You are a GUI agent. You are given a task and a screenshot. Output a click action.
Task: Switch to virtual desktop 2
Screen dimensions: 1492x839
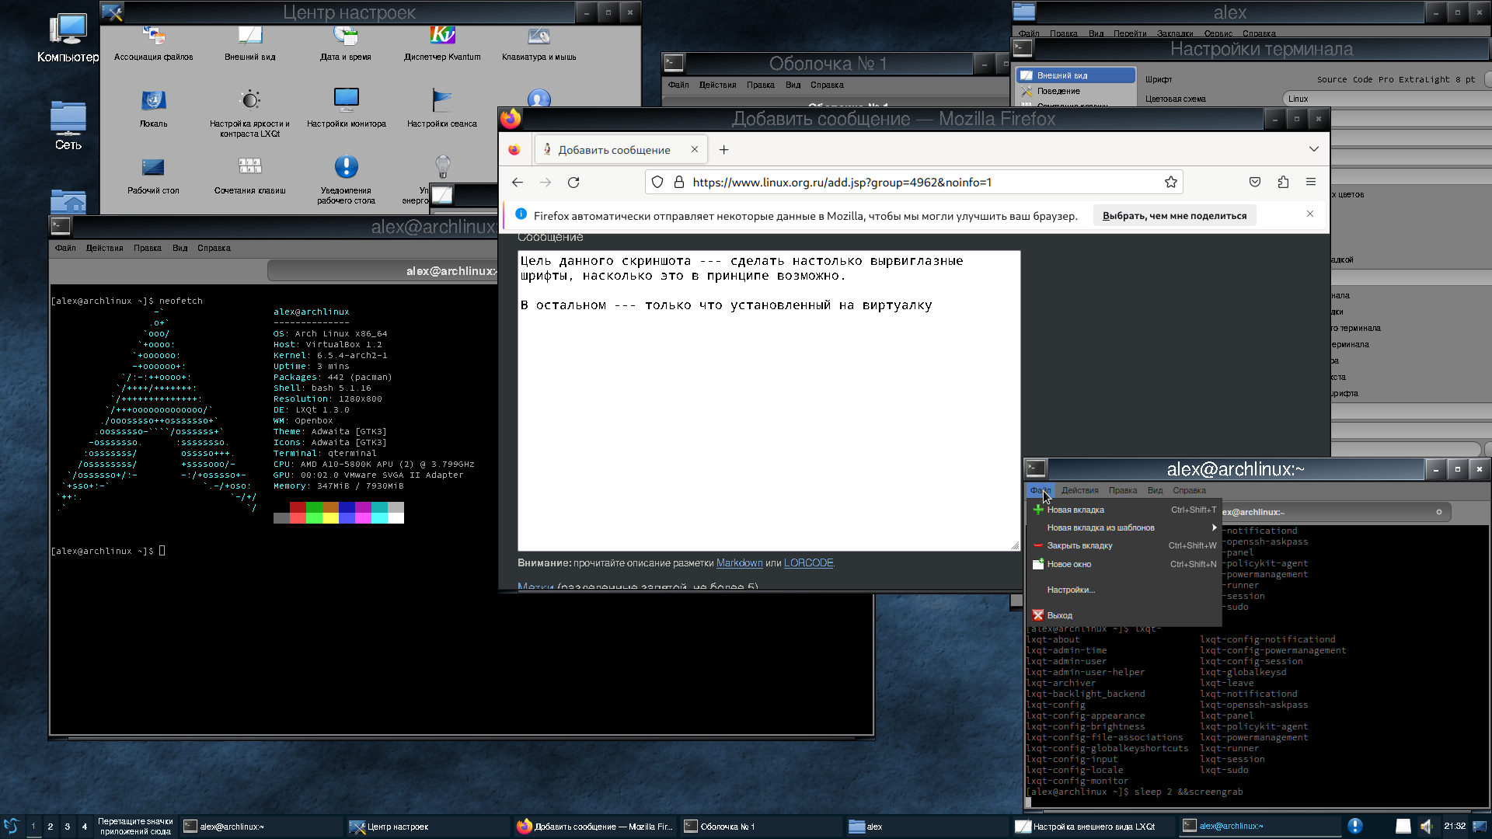pyautogui.click(x=51, y=826)
